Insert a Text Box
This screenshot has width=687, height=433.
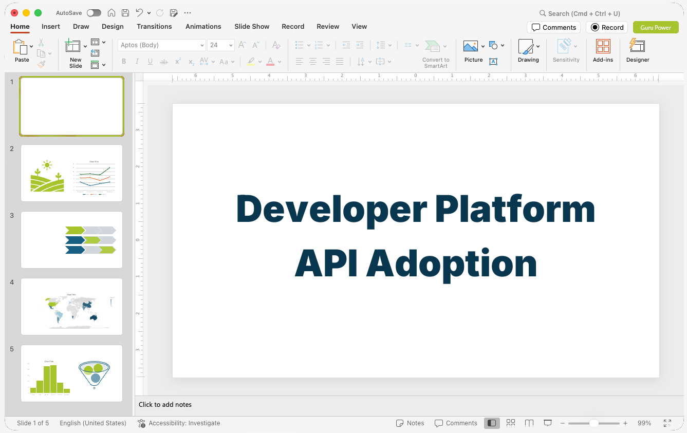click(x=493, y=62)
